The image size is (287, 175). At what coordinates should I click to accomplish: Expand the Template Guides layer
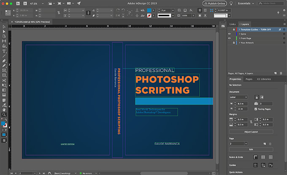[x=239, y=30]
